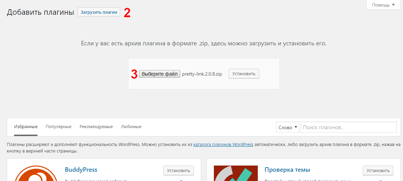Click the Проверка темы plugin icon
Image resolution: width=403 pixels, height=181 pixels.
click(x=236, y=173)
